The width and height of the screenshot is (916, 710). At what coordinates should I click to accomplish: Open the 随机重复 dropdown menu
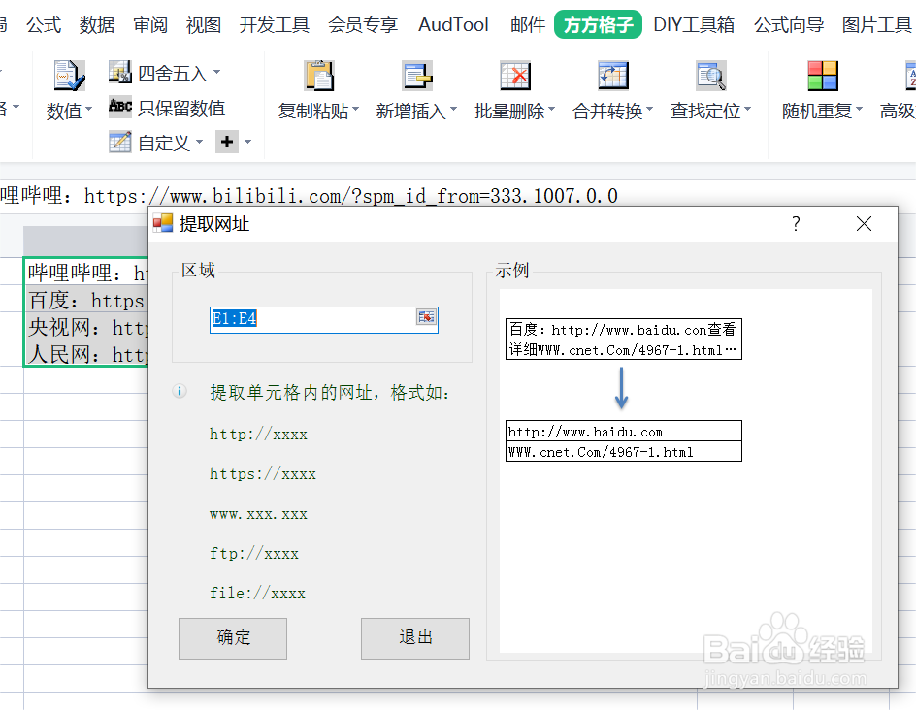point(860,110)
